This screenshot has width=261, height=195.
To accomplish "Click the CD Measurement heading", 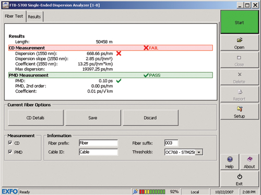I will click(27, 48).
